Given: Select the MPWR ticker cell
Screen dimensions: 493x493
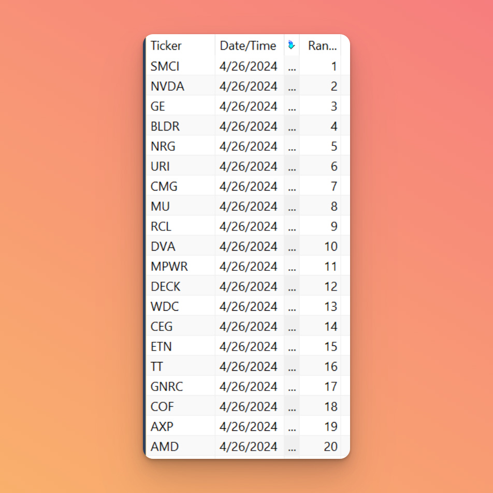Looking at the screenshot, I should (x=180, y=266).
